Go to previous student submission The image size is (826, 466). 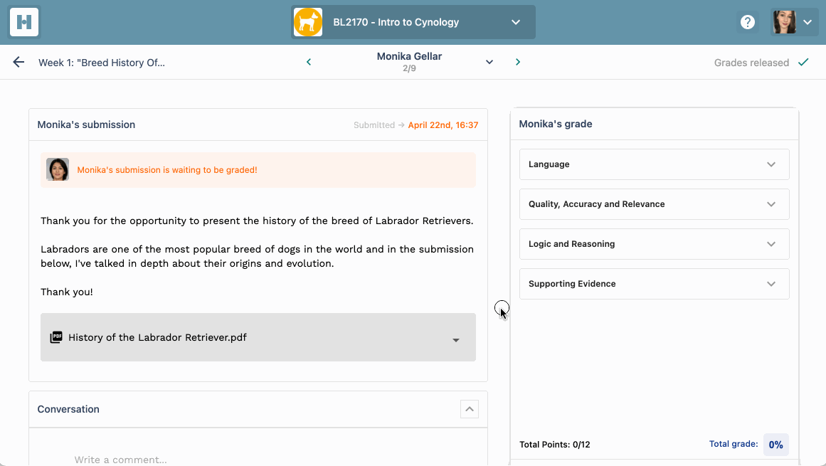[x=309, y=62]
